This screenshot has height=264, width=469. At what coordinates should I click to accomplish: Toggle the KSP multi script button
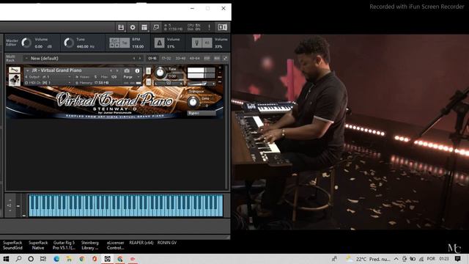[207, 59]
